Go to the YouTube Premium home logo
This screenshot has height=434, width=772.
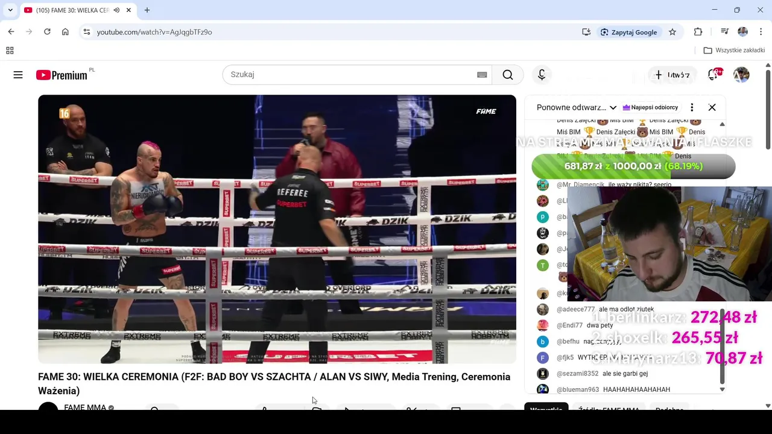coord(62,75)
